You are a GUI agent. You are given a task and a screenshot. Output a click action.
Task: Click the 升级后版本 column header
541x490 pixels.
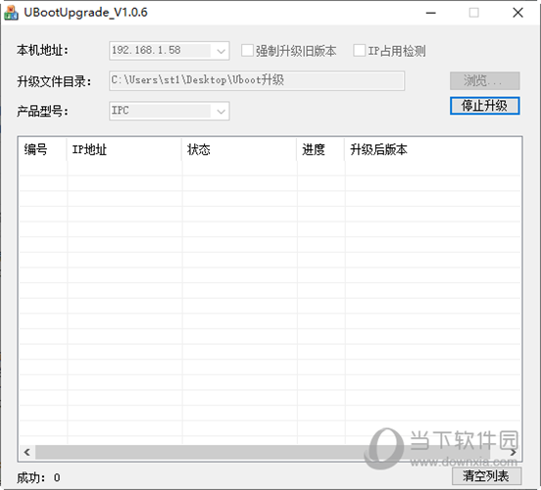click(x=432, y=150)
